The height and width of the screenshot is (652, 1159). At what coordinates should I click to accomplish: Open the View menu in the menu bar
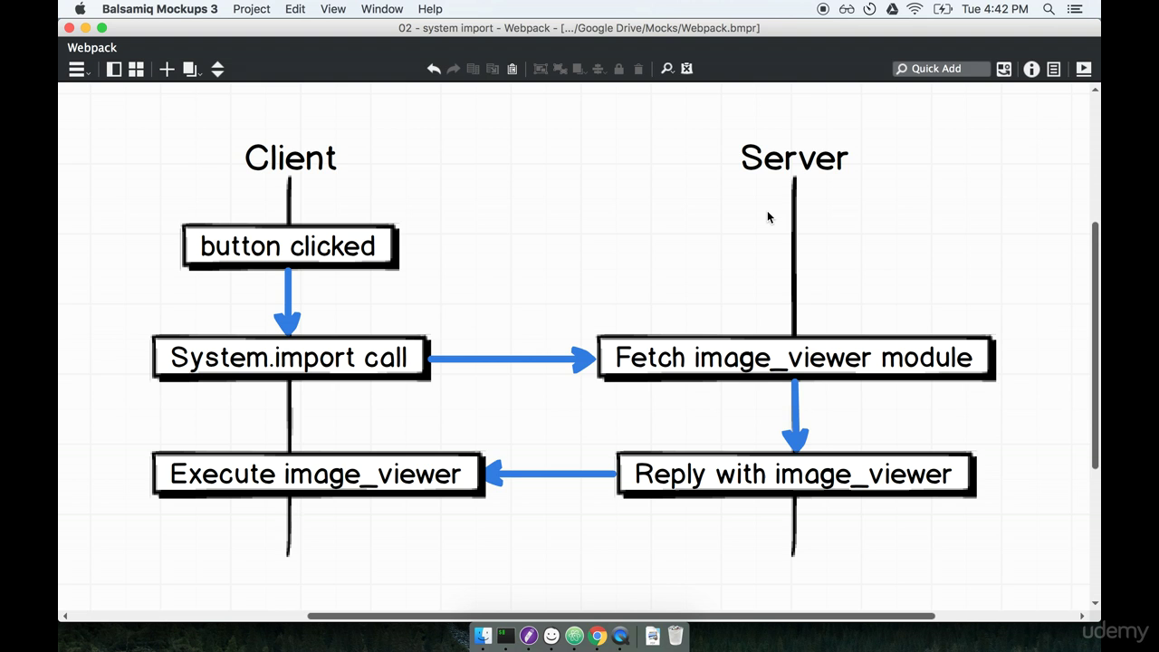[332, 9]
